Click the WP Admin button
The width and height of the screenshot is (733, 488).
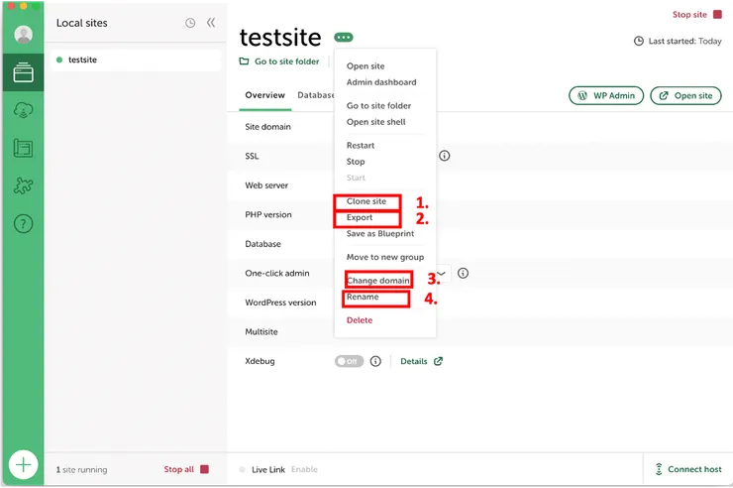coord(606,95)
